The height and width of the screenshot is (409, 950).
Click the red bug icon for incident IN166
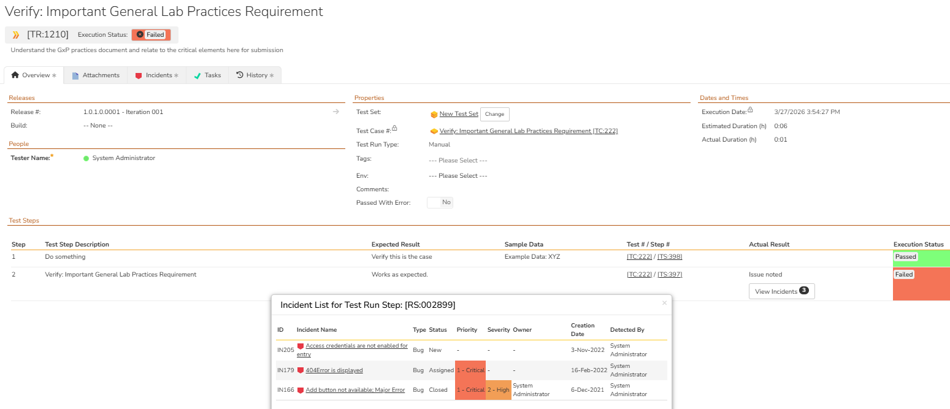(x=301, y=390)
